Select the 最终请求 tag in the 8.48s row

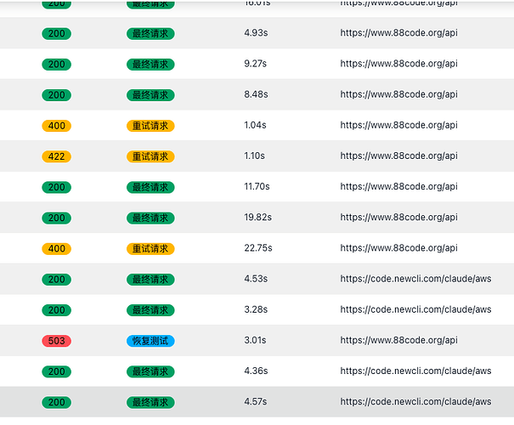150,95
